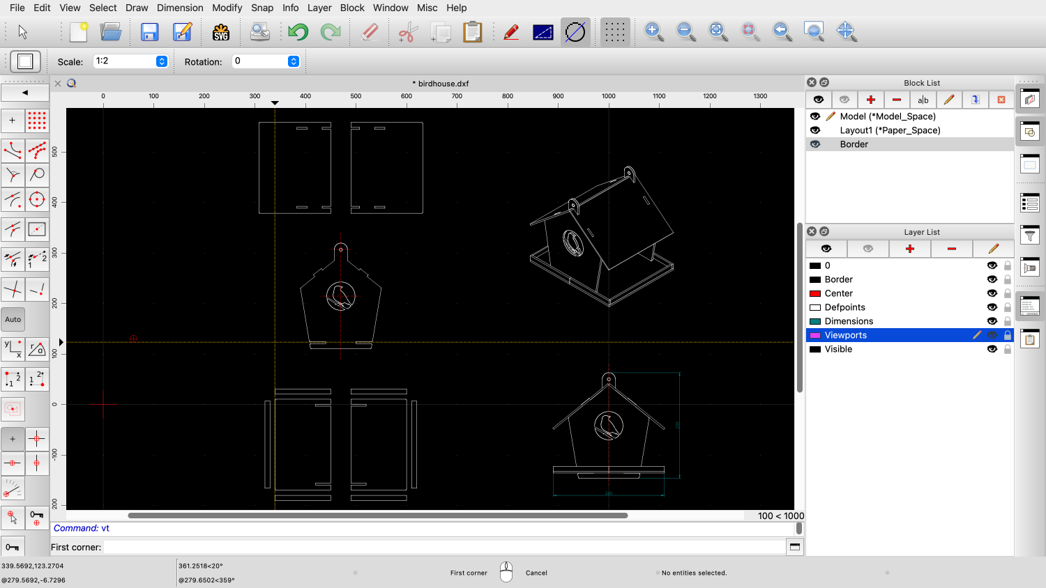
Task: Toggle visibility of Dimensions layer
Action: [x=992, y=321]
